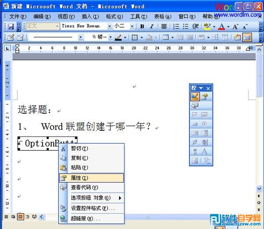Open the 表格(A) menu
Image resolution: width=264 pixels, height=229 pixels.
(x=163, y=17)
